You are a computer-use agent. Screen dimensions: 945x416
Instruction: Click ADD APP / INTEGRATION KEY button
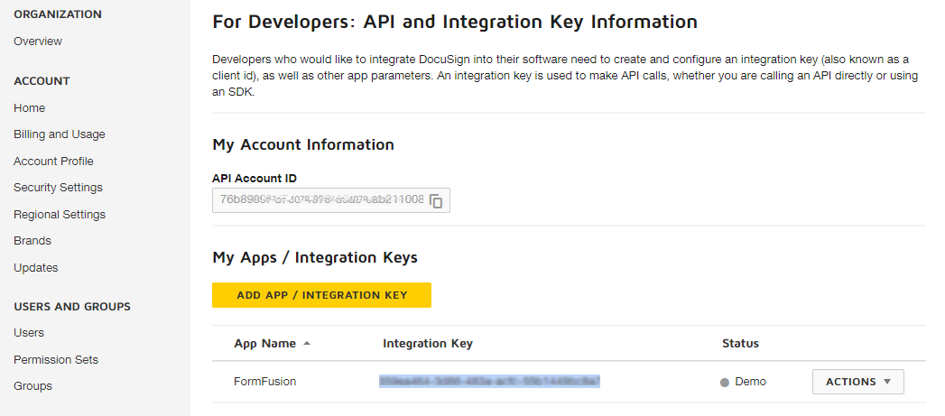click(321, 295)
